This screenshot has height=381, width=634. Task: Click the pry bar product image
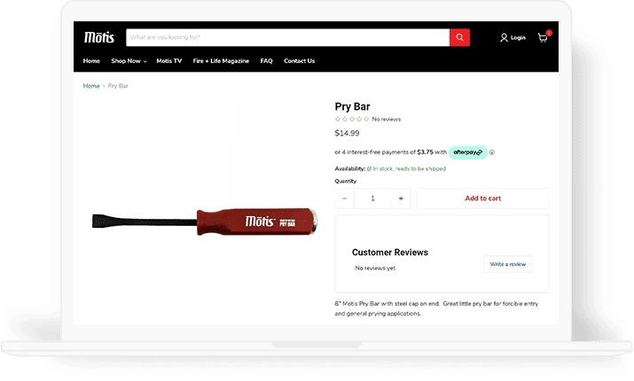click(205, 222)
